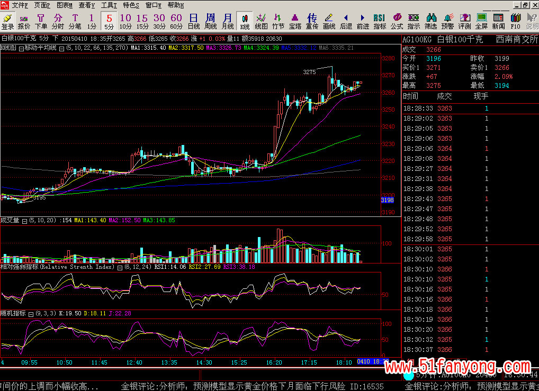This screenshot has height=391, width=539.
Task: Open the 工具T menu
Action: pos(109,5)
